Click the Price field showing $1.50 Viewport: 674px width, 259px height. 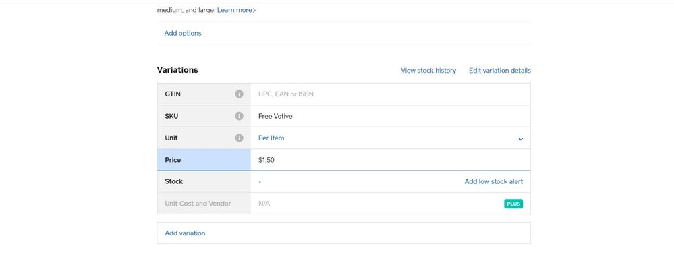pyautogui.click(x=391, y=160)
